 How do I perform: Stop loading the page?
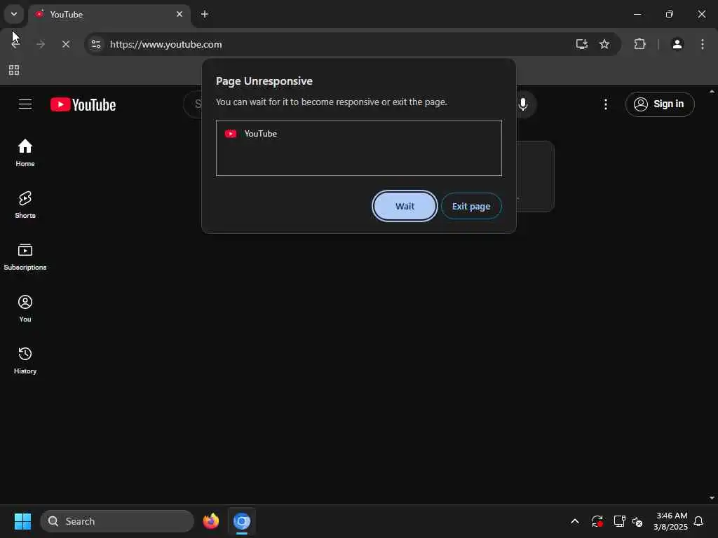[66, 44]
